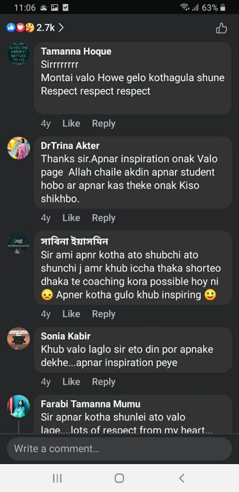
Task: Reply to DrTrina Akter's comment
Action: click(103, 218)
